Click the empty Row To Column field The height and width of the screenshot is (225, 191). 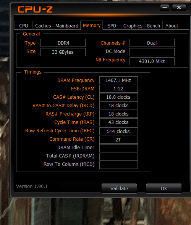tap(118, 165)
